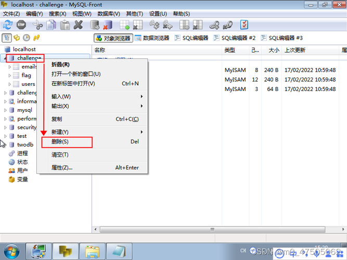This screenshot has height=260, width=347.
Task: Click the New Key plus icon
Action: pos(154,25)
